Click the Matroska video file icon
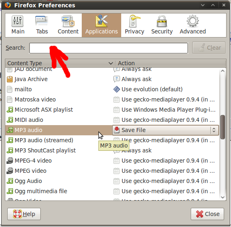 (x=10, y=99)
